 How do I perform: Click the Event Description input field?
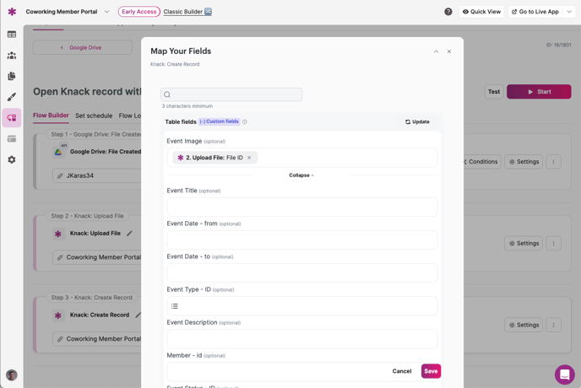tap(302, 339)
